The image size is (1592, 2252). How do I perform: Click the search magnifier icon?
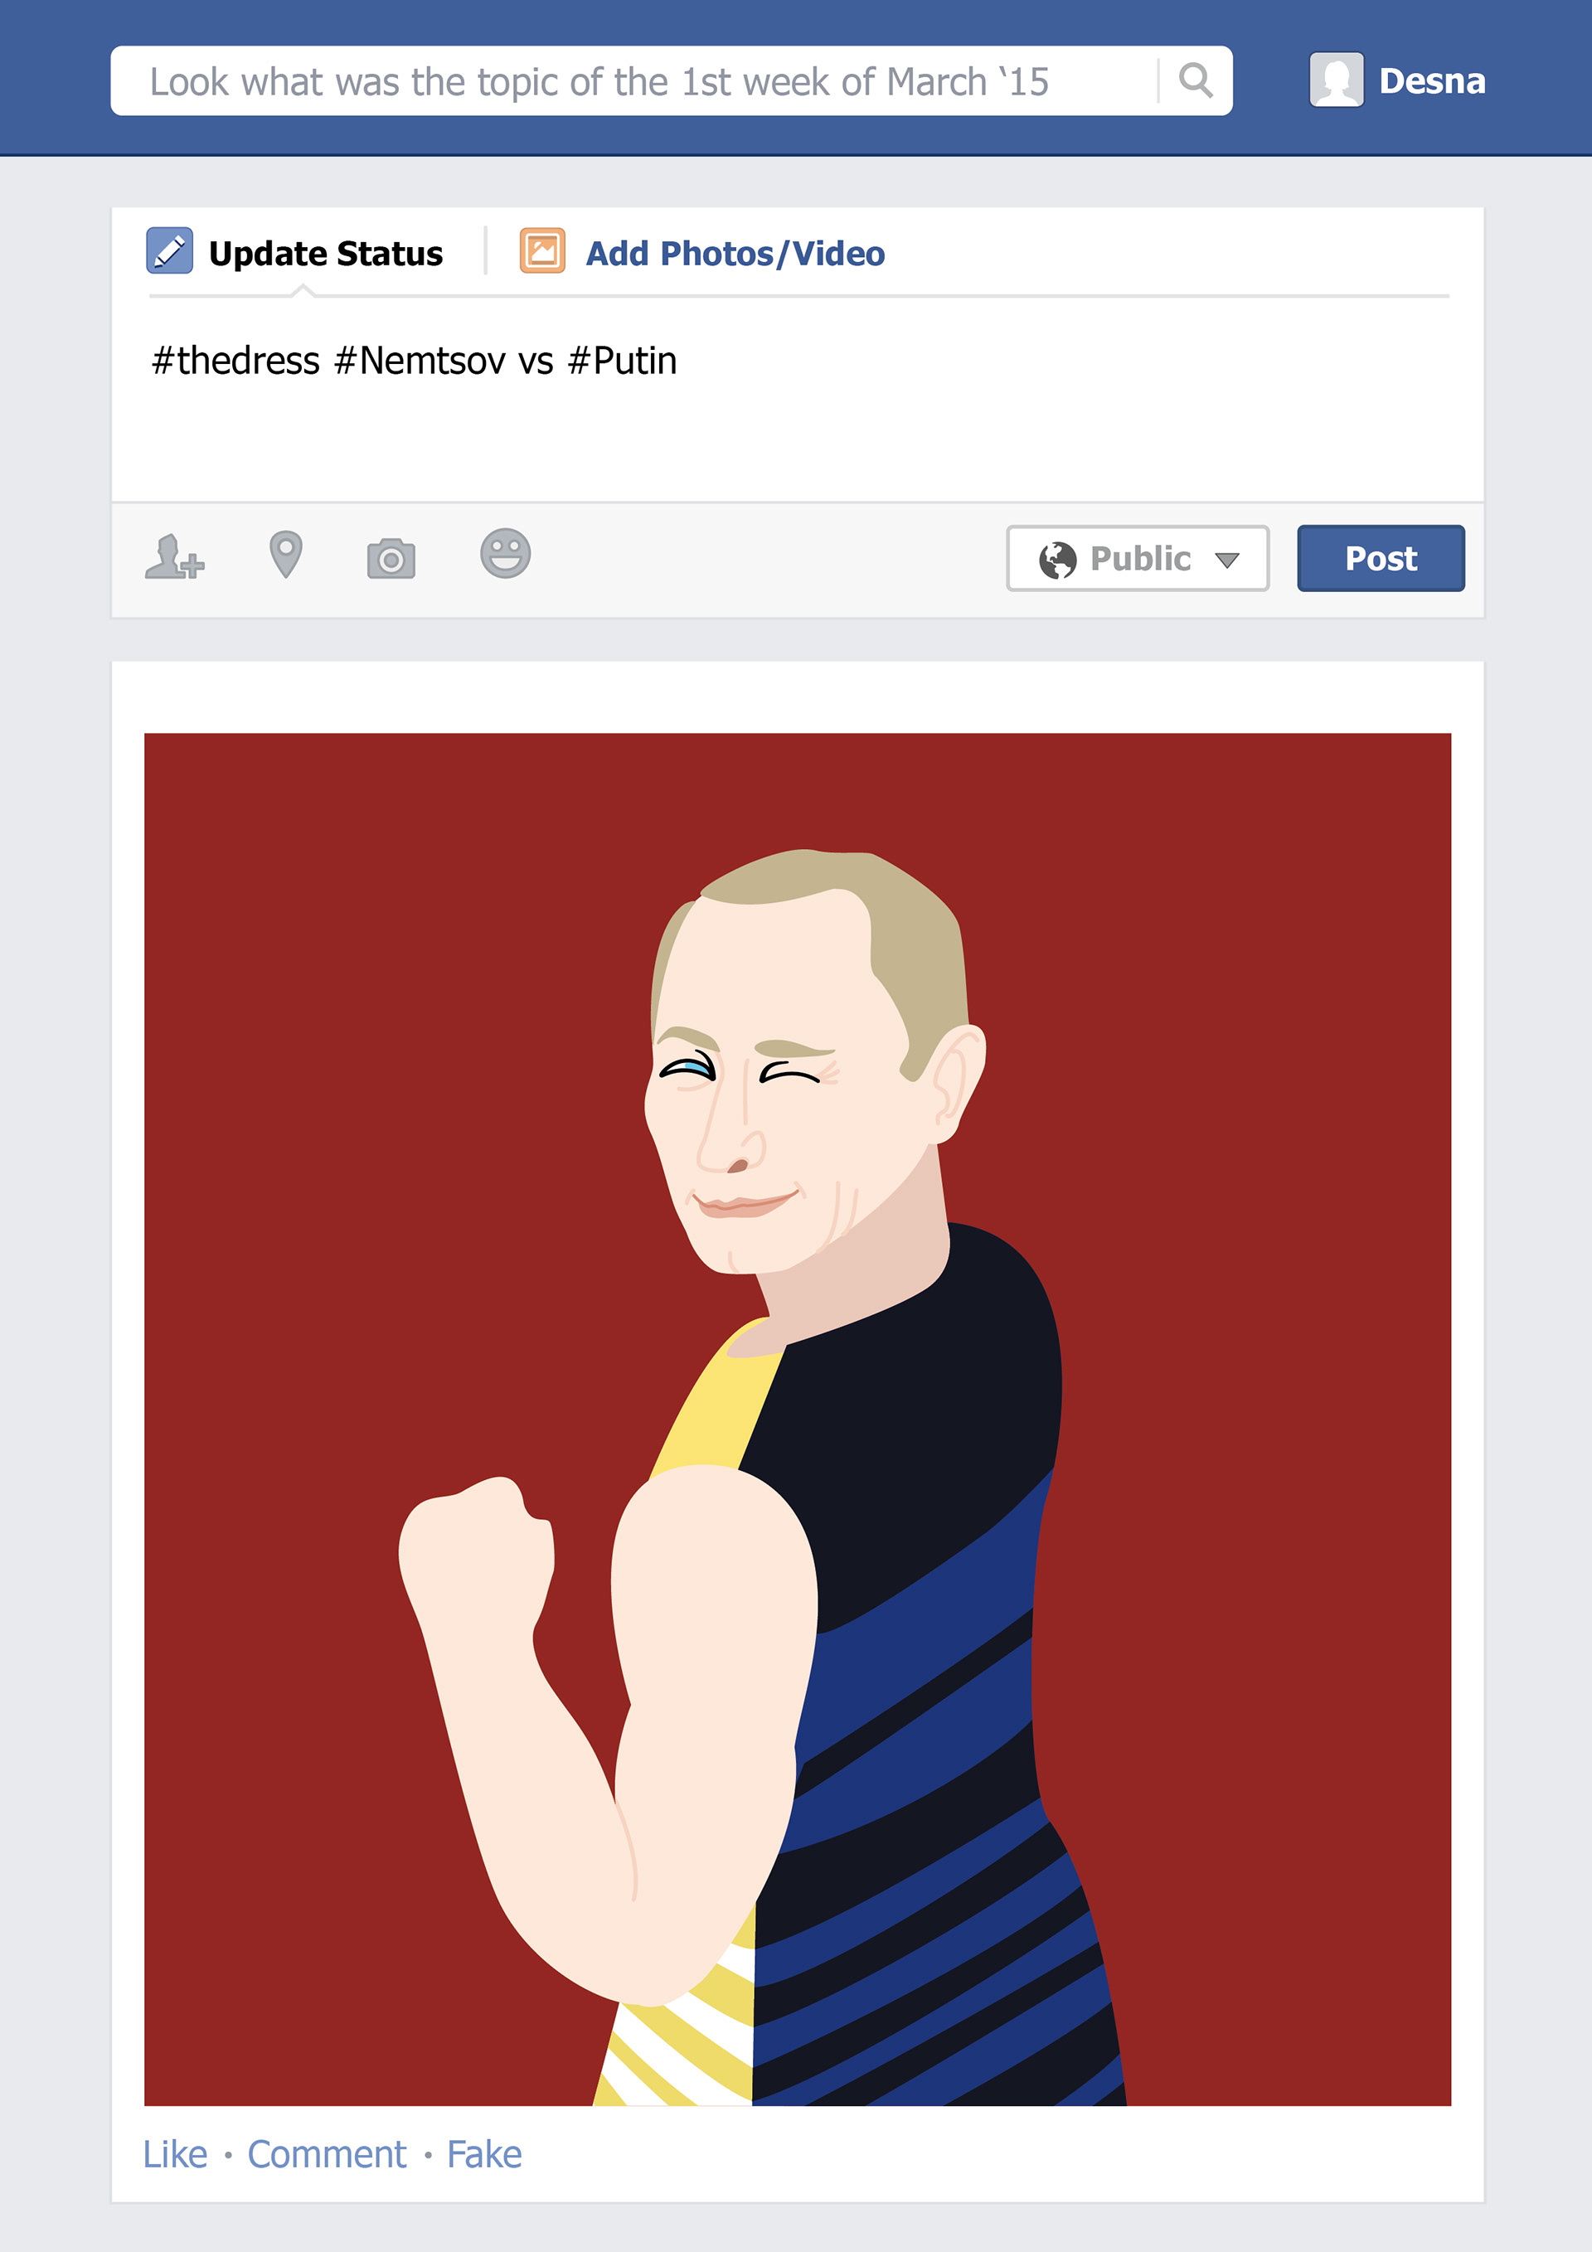click(x=1195, y=80)
